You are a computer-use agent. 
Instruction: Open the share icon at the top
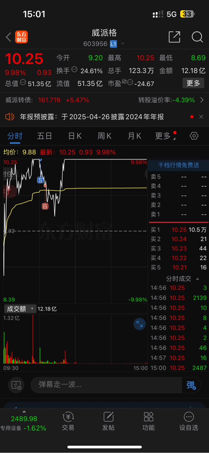pos(174,37)
